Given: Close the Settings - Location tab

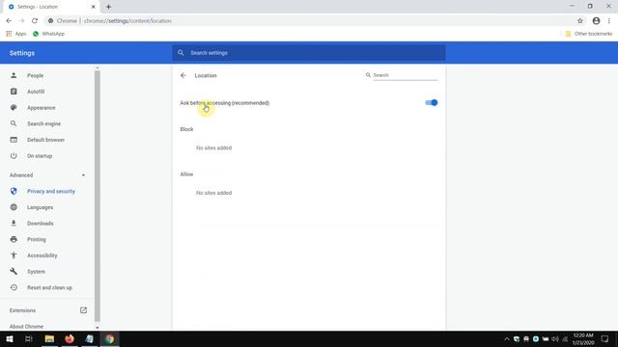Looking at the screenshot, I should pos(94,7).
